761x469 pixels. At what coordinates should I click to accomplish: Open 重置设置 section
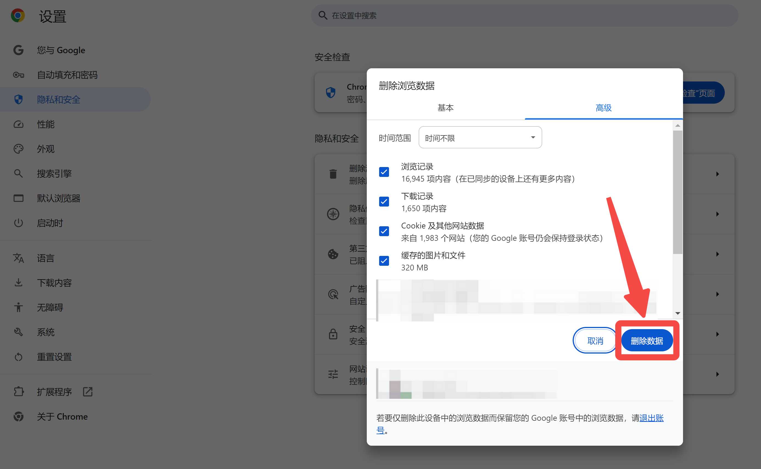(75, 357)
